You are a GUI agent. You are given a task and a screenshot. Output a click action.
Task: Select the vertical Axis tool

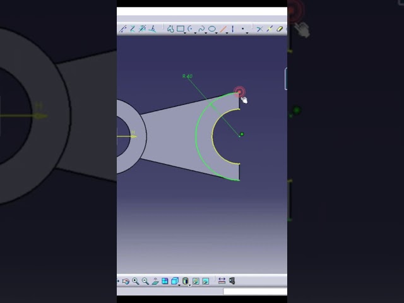point(233,29)
